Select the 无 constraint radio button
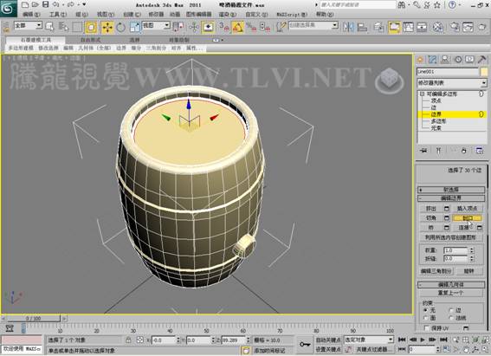 [425, 310]
